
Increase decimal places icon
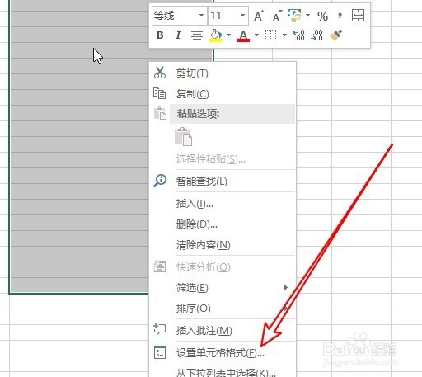298,35
